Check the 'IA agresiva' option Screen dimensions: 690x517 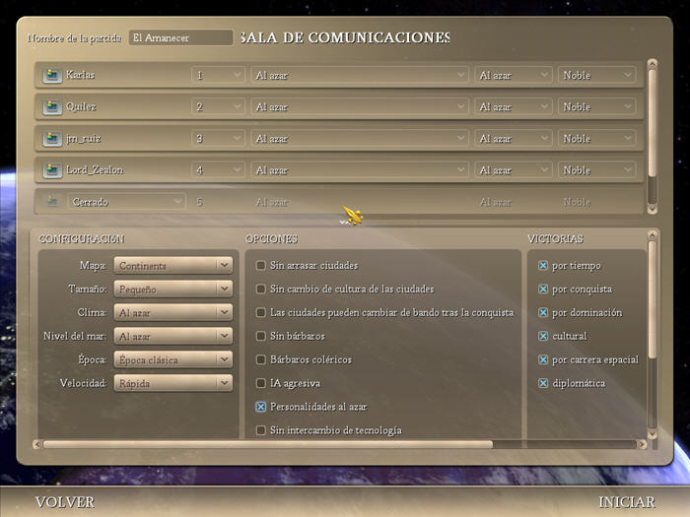tap(261, 383)
